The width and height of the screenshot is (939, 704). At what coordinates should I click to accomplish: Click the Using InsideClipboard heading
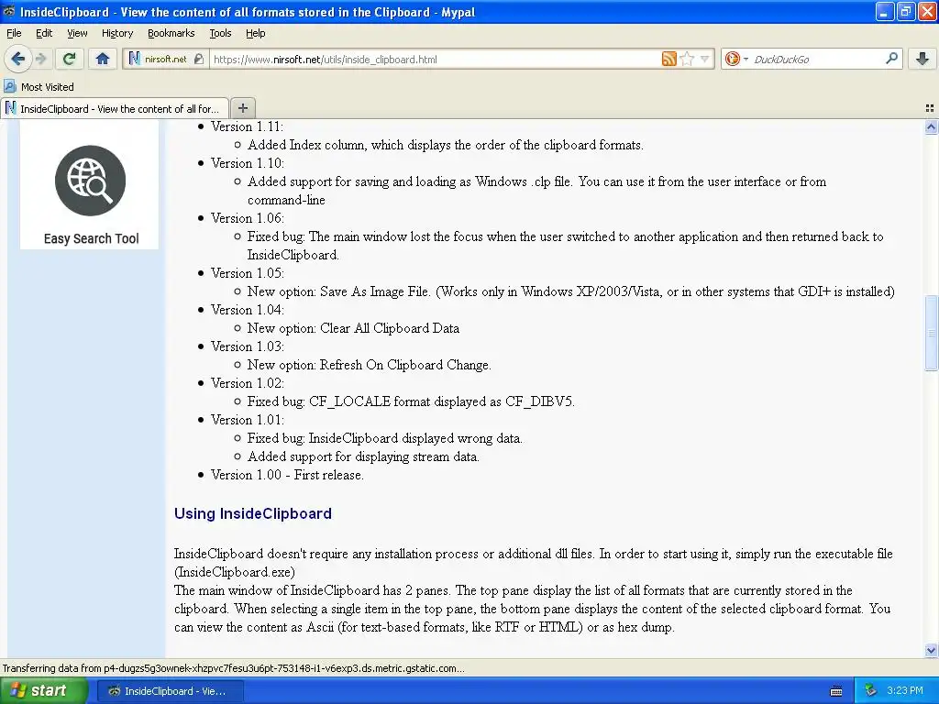(253, 513)
